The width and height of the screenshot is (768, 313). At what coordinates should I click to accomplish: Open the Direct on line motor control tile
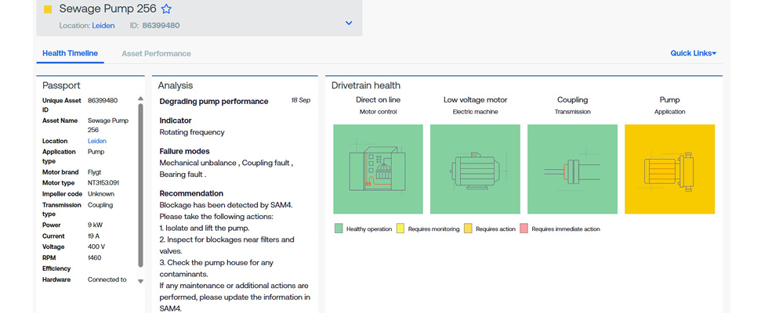point(379,169)
